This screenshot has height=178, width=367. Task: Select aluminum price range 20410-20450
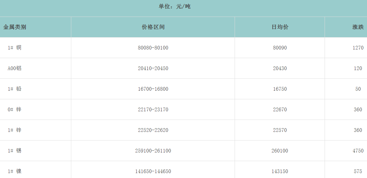click(153, 68)
